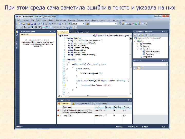Open the Отладка menu
The height and width of the screenshot is (139, 185).
(x=71, y=20)
